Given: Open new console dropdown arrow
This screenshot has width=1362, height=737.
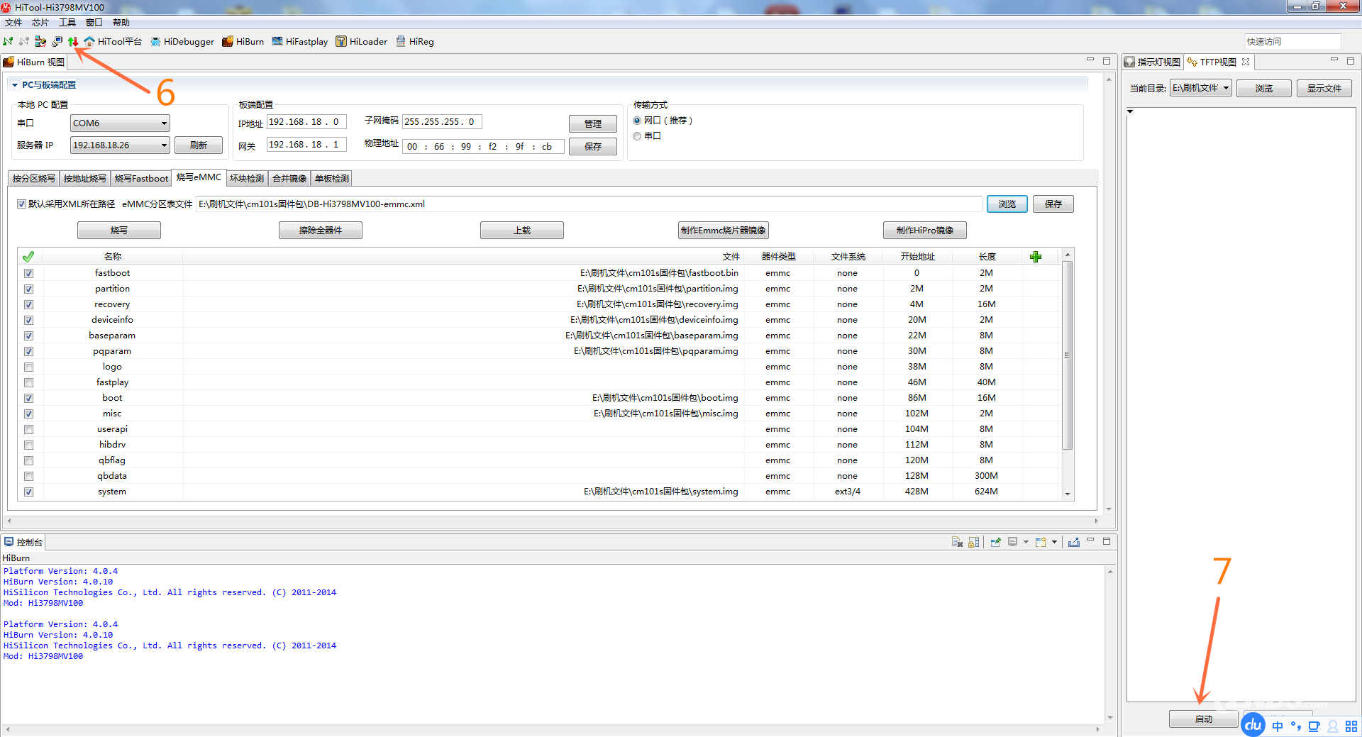Looking at the screenshot, I should [x=1054, y=542].
